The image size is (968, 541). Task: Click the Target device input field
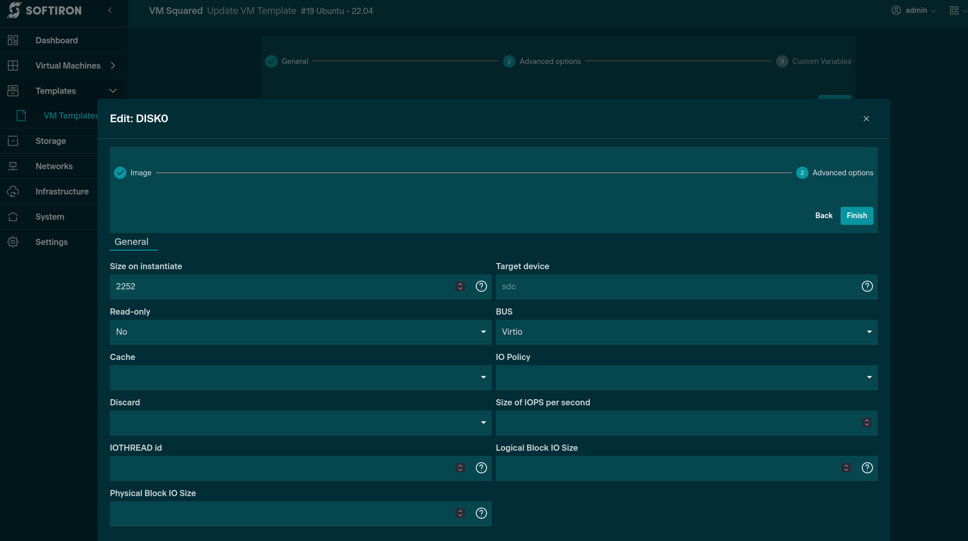click(x=676, y=286)
